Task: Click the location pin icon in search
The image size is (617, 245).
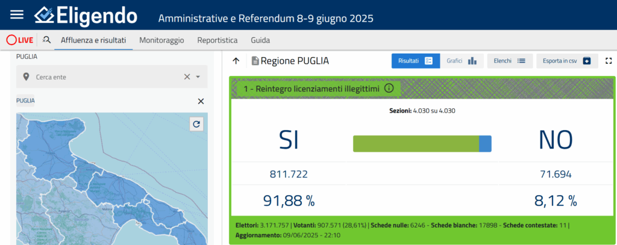Action: 26,77
